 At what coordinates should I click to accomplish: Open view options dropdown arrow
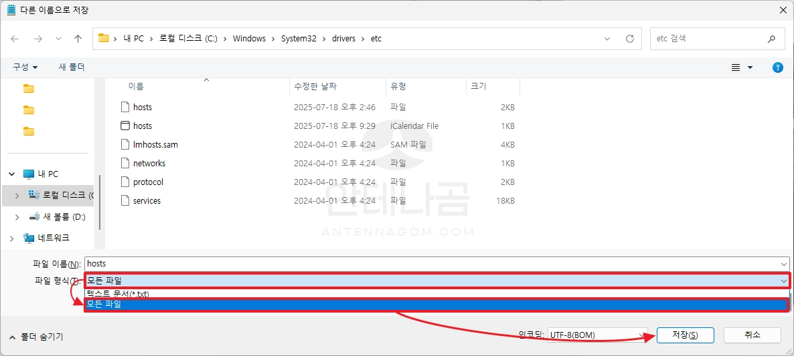[750, 67]
